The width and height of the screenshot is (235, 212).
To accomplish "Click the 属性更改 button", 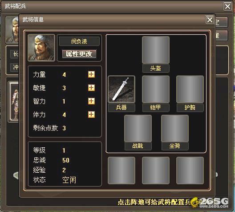I will [79, 54].
